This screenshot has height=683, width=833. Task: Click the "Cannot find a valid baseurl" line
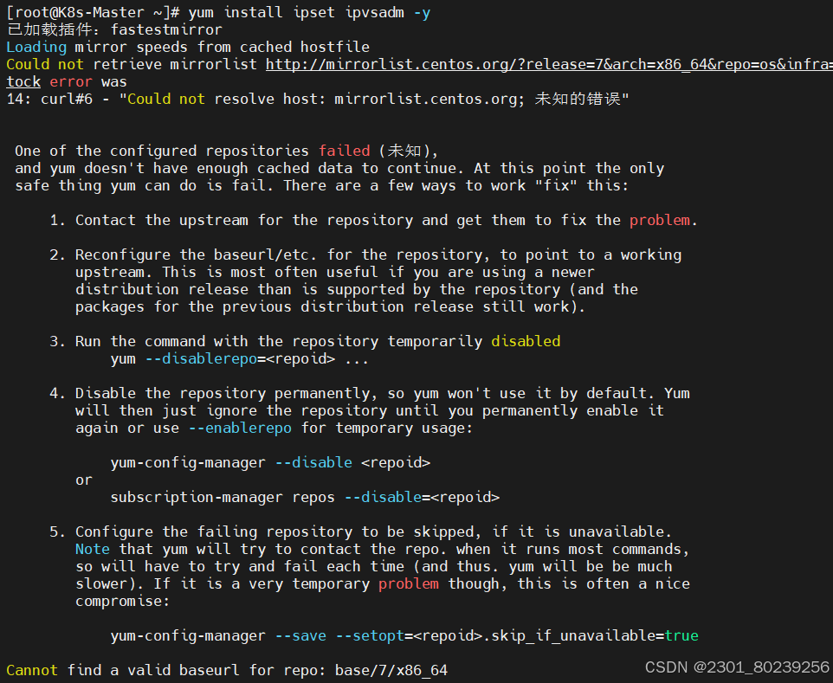click(227, 670)
